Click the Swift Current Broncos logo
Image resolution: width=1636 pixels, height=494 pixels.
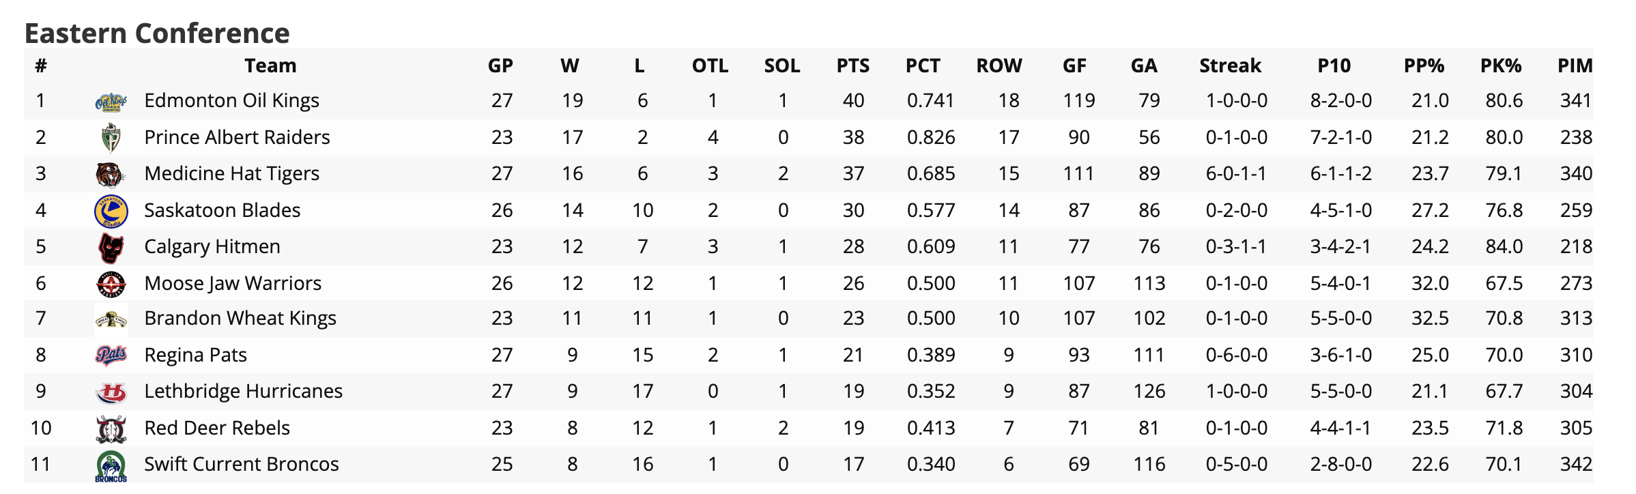pos(111,467)
